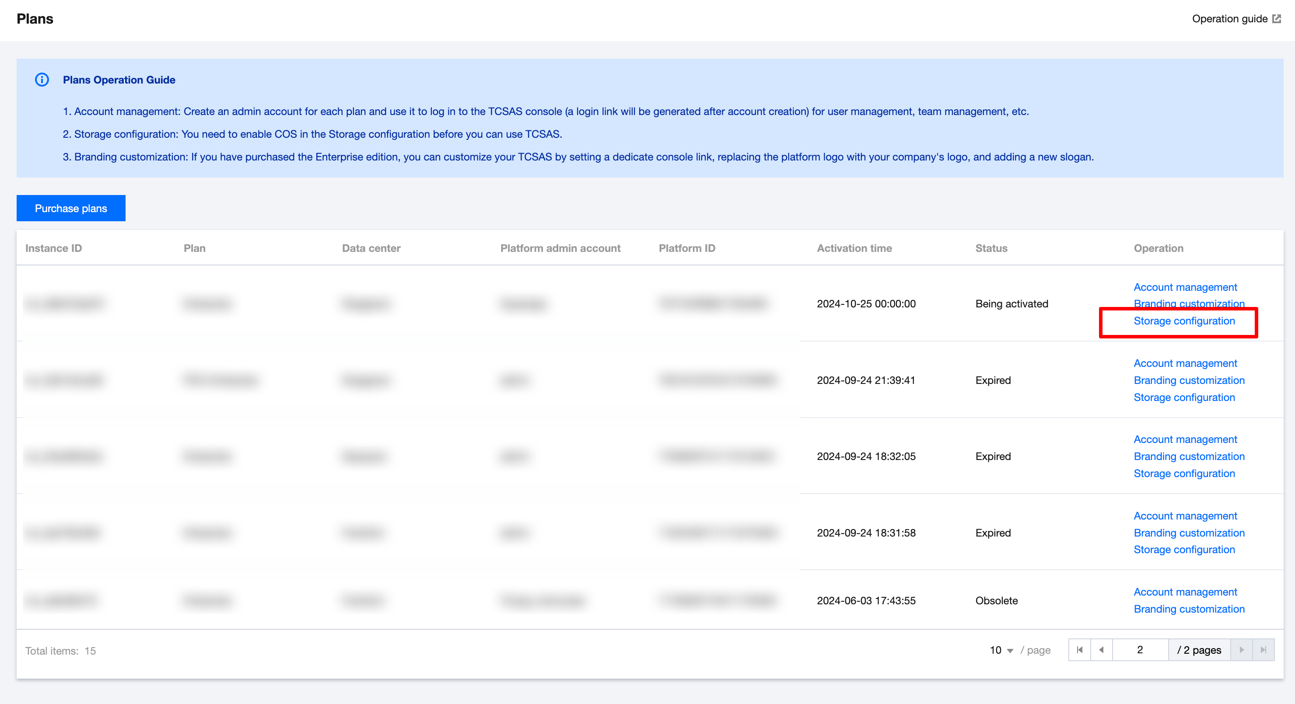Click the Status column header
Screen dimensions: 1295x704
tap(991, 248)
